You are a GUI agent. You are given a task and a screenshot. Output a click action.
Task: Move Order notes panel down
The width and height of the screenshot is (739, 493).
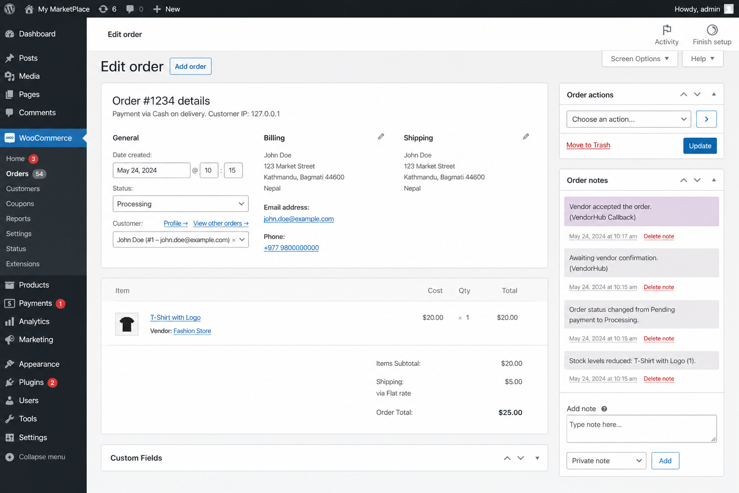pyautogui.click(x=697, y=180)
